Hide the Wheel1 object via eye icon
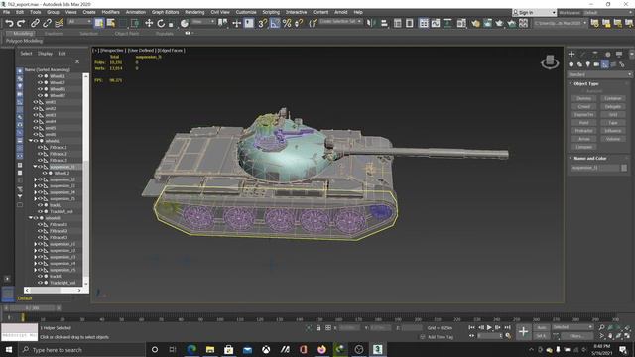This screenshot has width=635, height=357. 40,76
